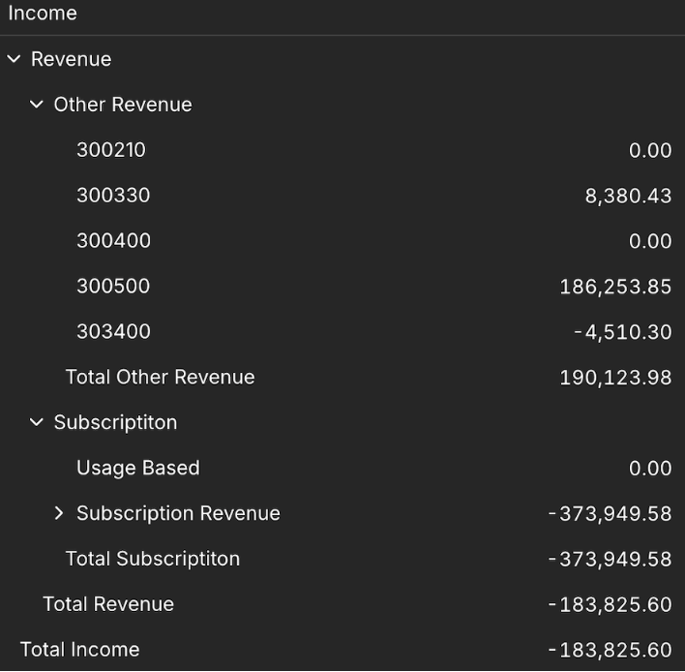685x672 pixels.
Task: Expand the Subscription Revenue row chevron
Action: coord(59,513)
